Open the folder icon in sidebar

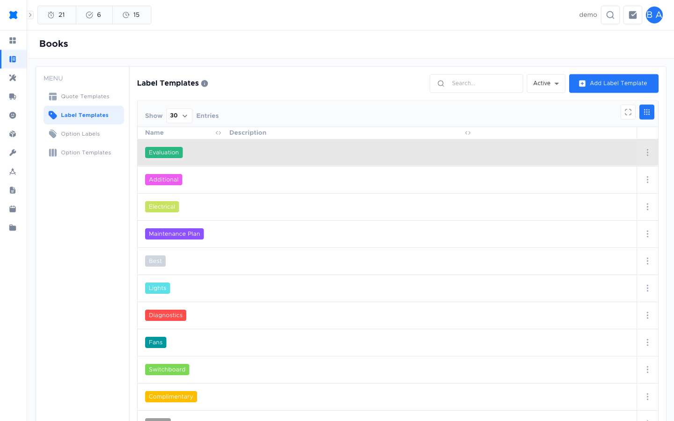tap(13, 228)
